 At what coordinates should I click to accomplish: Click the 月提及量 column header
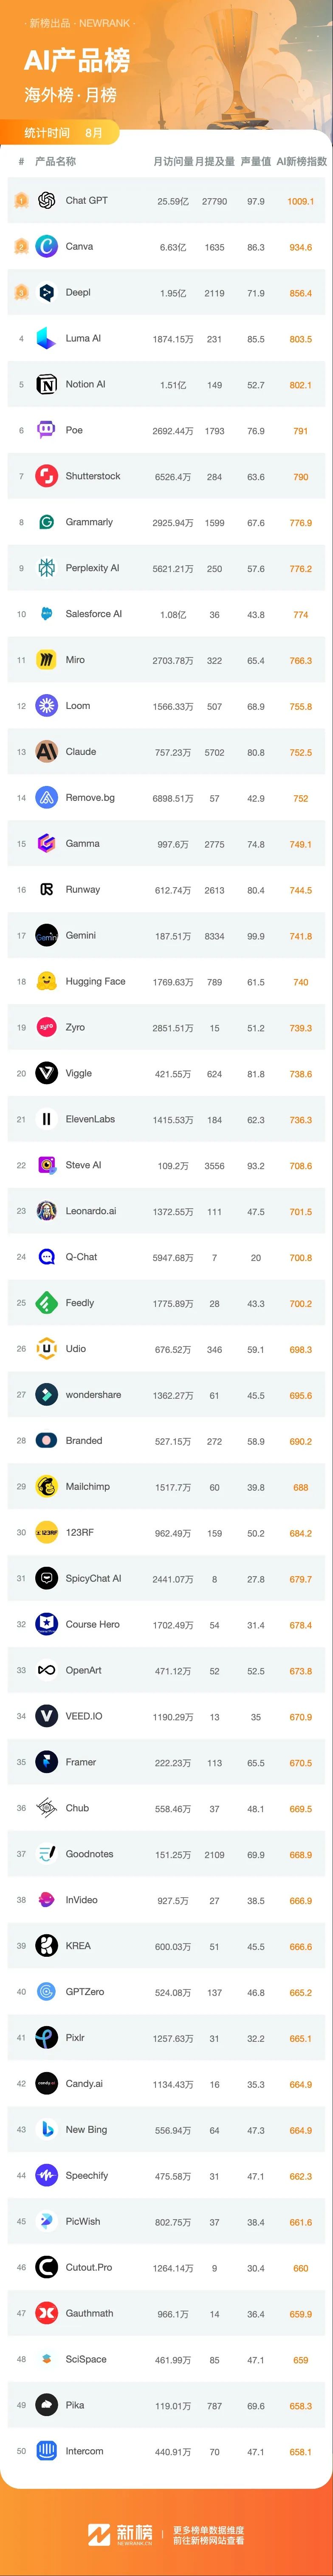215,161
